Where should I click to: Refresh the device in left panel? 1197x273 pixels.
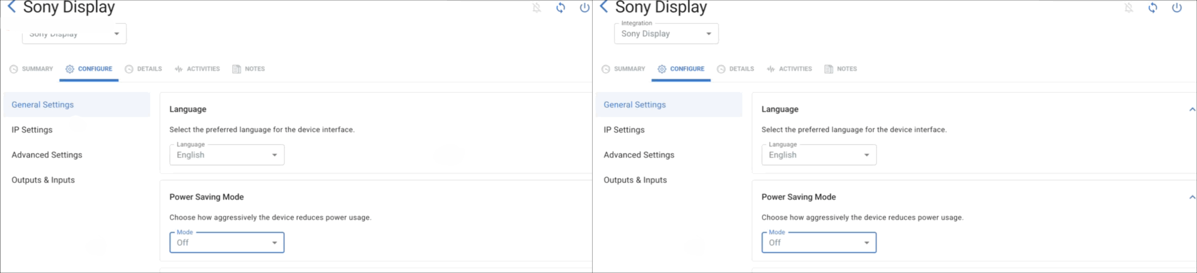[x=561, y=8]
